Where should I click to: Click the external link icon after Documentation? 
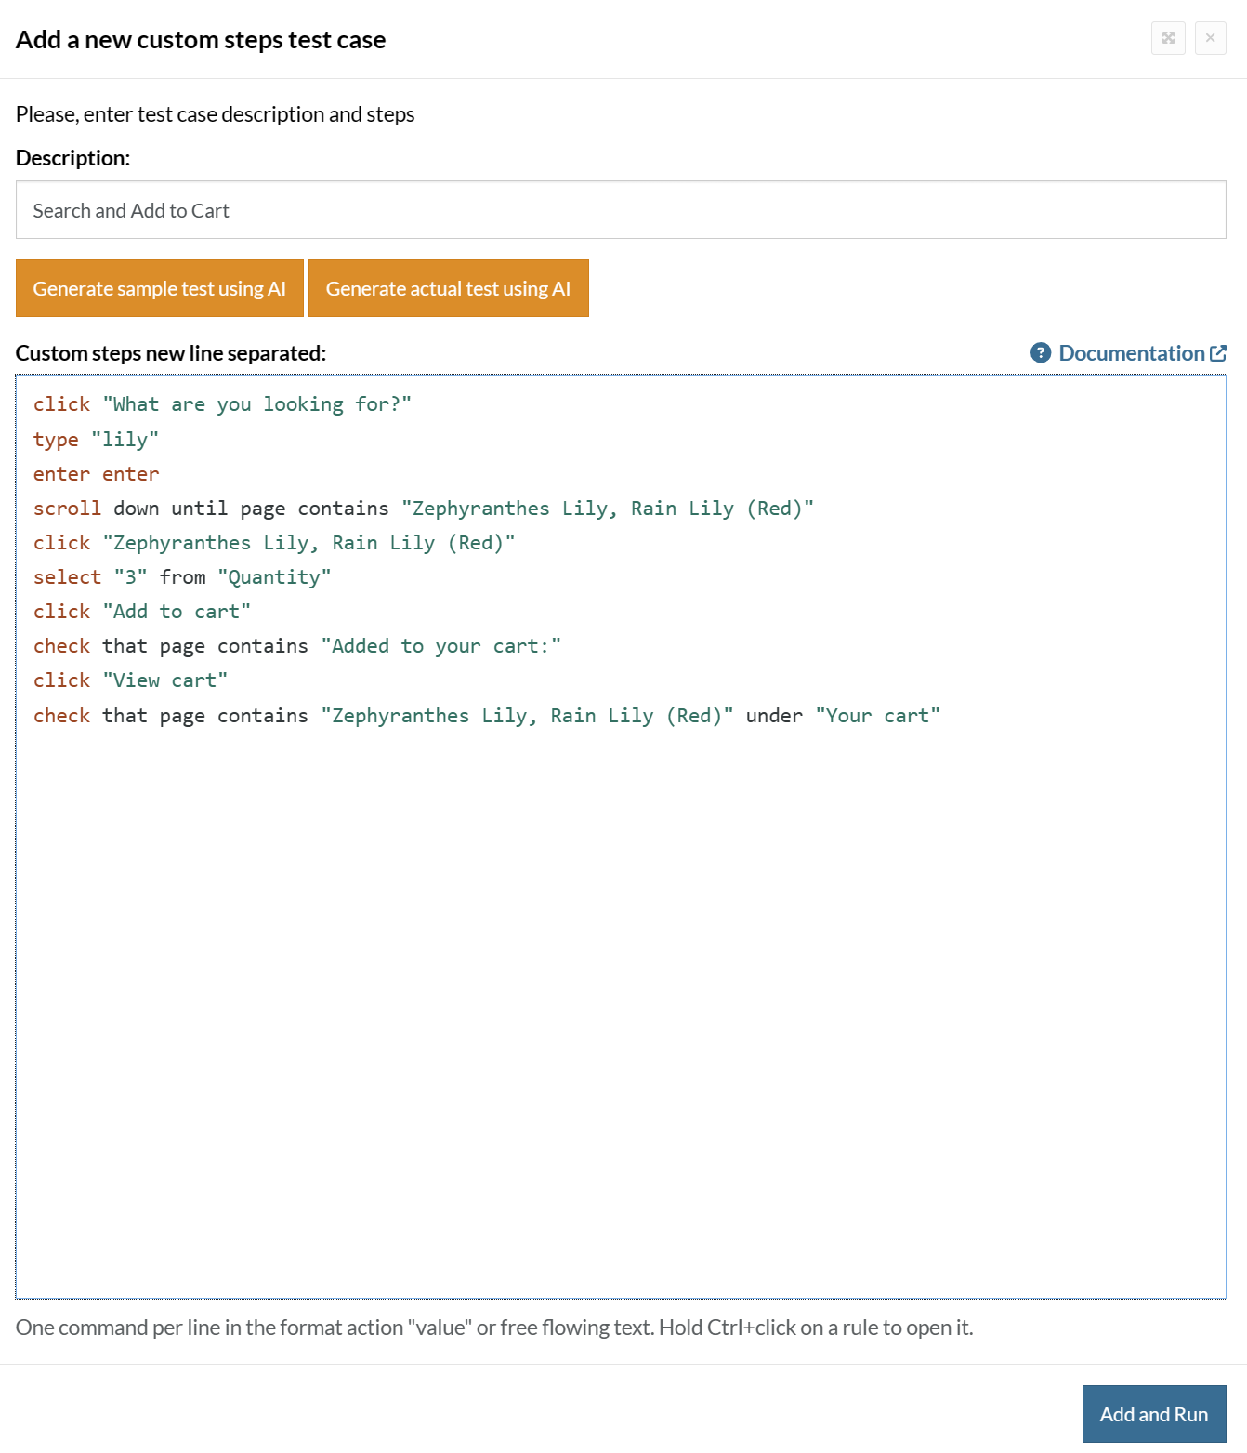(x=1218, y=353)
